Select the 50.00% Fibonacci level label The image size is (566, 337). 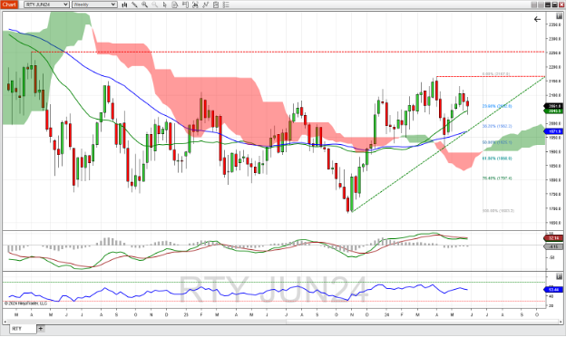pos(497,142)
